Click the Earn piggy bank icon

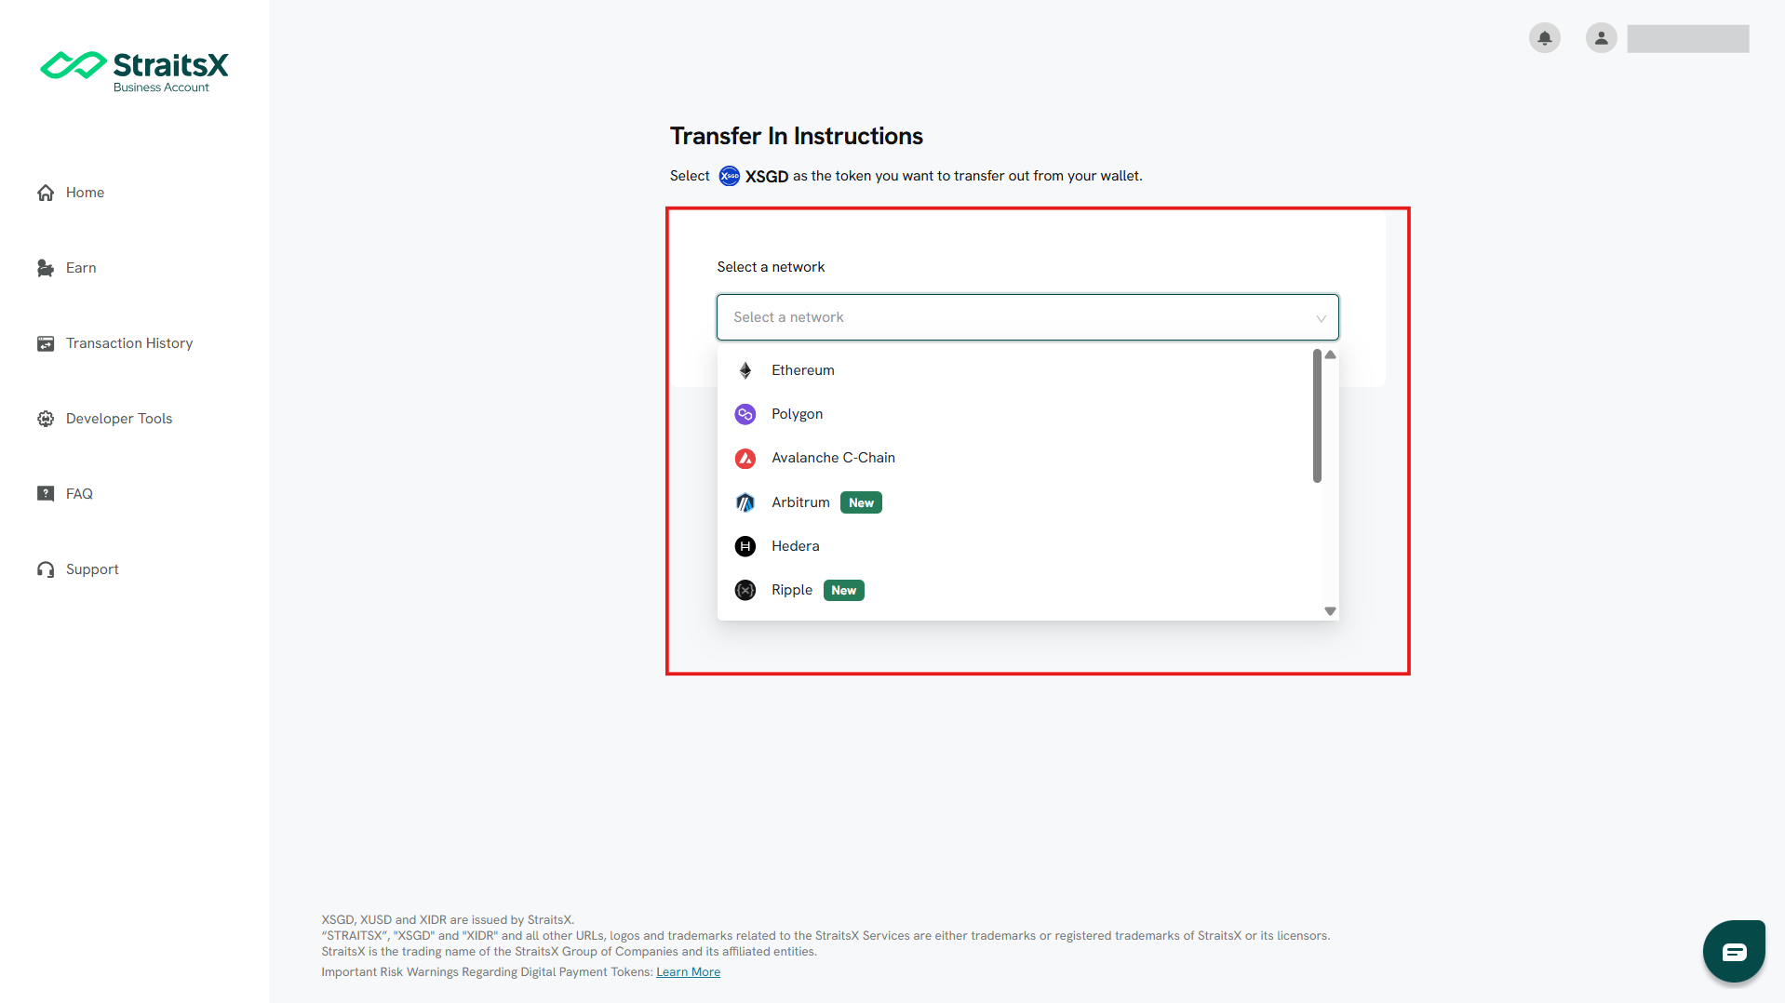tap(46, 268)
